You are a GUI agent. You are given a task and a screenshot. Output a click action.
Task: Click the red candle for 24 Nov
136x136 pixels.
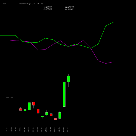(34, 104)
